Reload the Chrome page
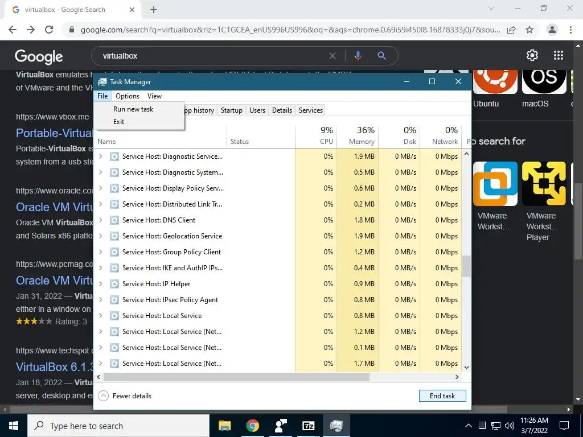Image resolution: width=583 pixels, height=437 pixels. tap(49, 30)
